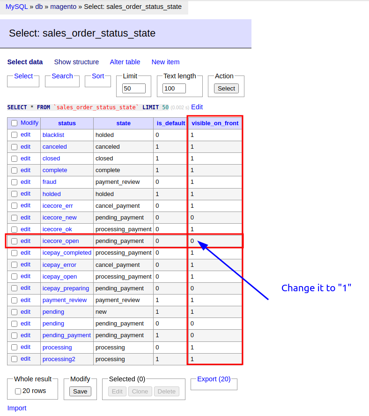The width and height of the screenshot is (369, 416).
Task: Tick the checkbox for the closed row
Action: (15, 159)
